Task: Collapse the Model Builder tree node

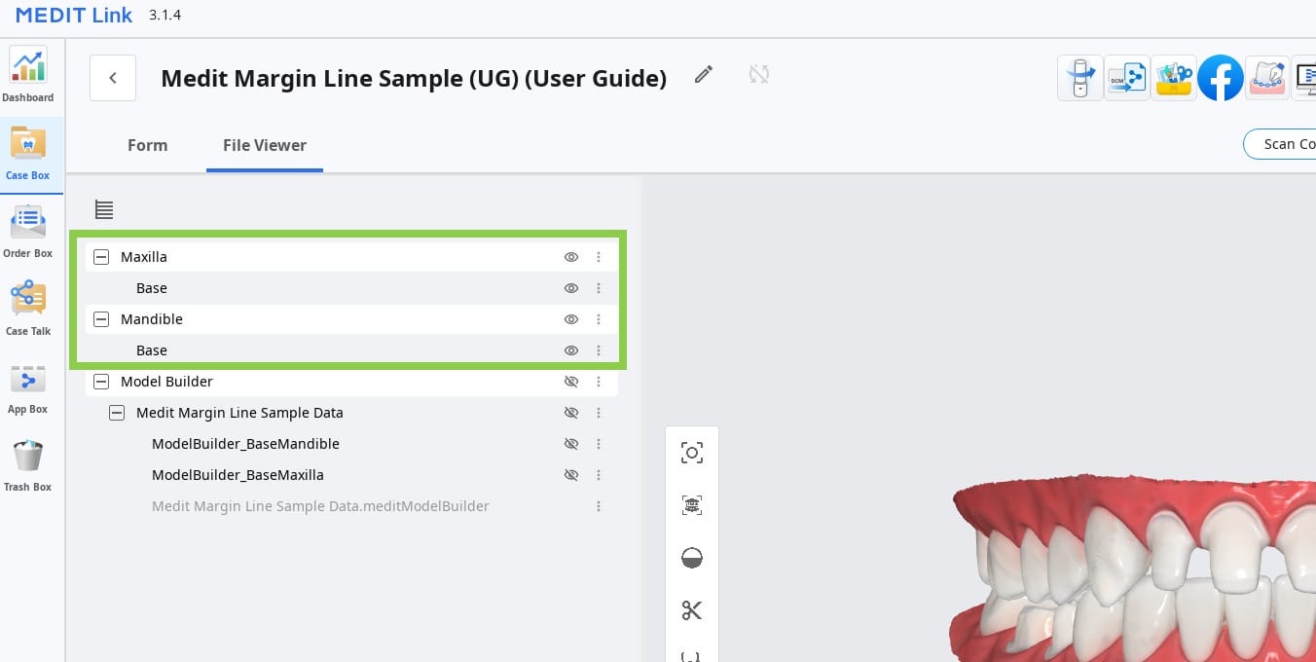Action: point(101,382)
